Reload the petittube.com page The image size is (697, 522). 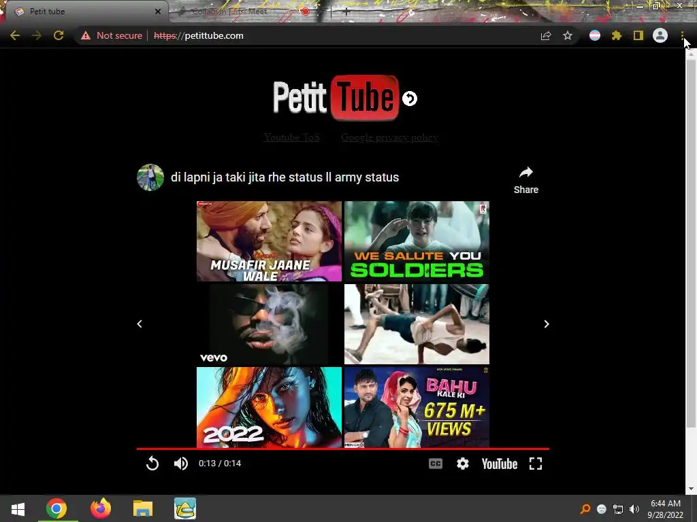click(59, 35)
